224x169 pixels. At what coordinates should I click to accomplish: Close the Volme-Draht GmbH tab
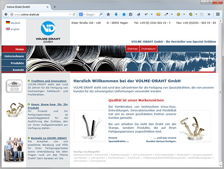tap(47, 7)
